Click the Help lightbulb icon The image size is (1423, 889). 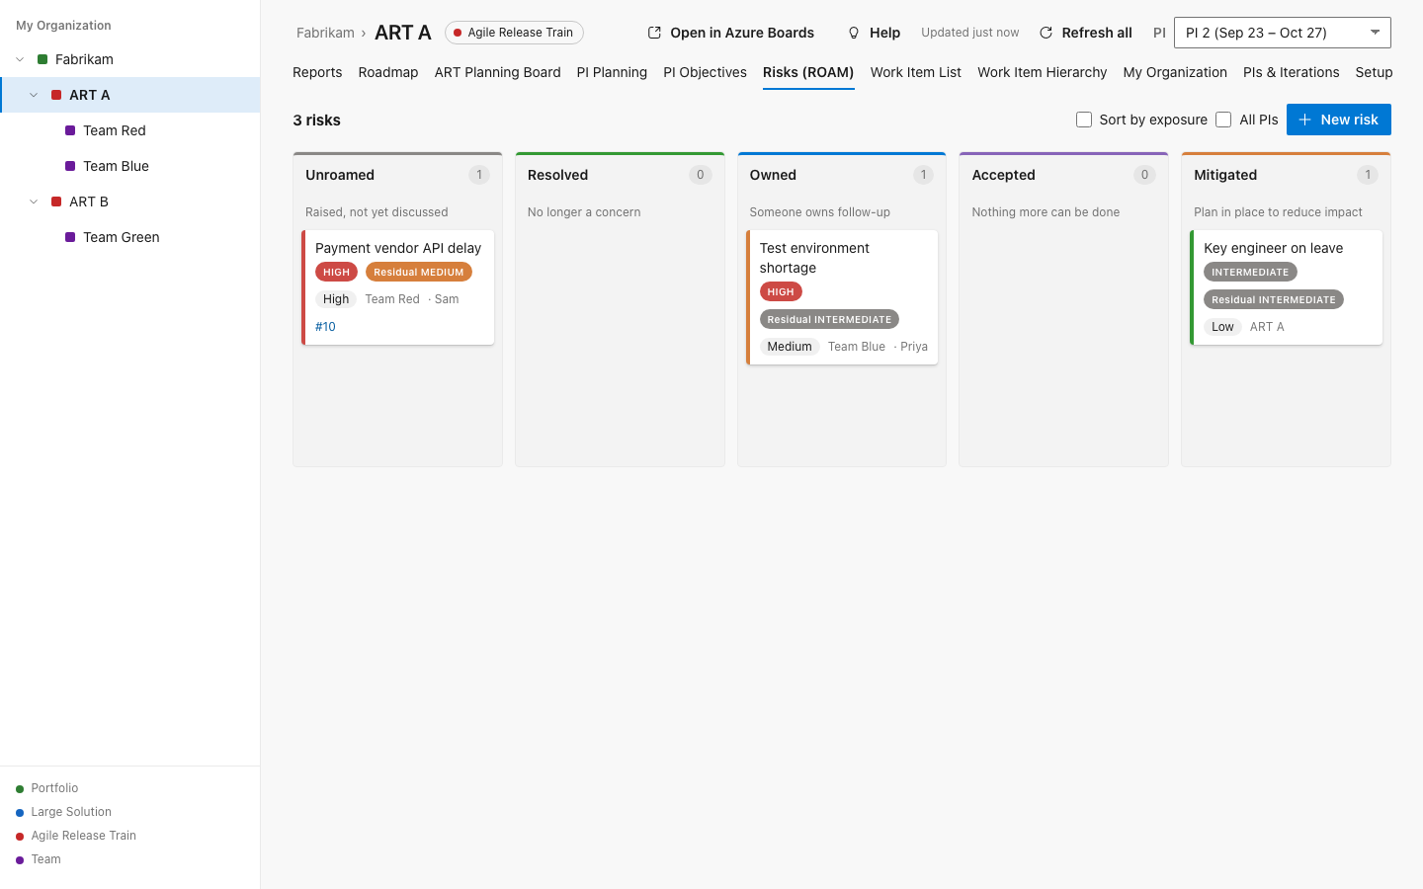854,33
